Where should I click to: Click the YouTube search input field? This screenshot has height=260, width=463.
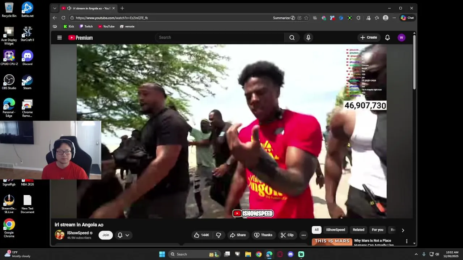point(220,38)
